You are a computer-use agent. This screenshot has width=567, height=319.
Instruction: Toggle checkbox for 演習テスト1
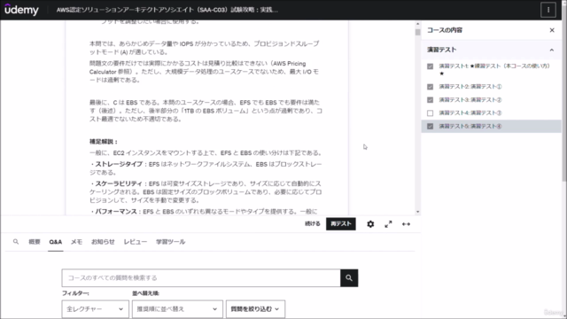(x=430, y=66)
